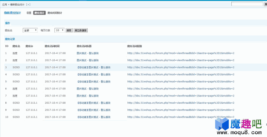Click the 百度 crawler name in row 2
This screenshot has height=137, width=267.
(x=15, y=60)
